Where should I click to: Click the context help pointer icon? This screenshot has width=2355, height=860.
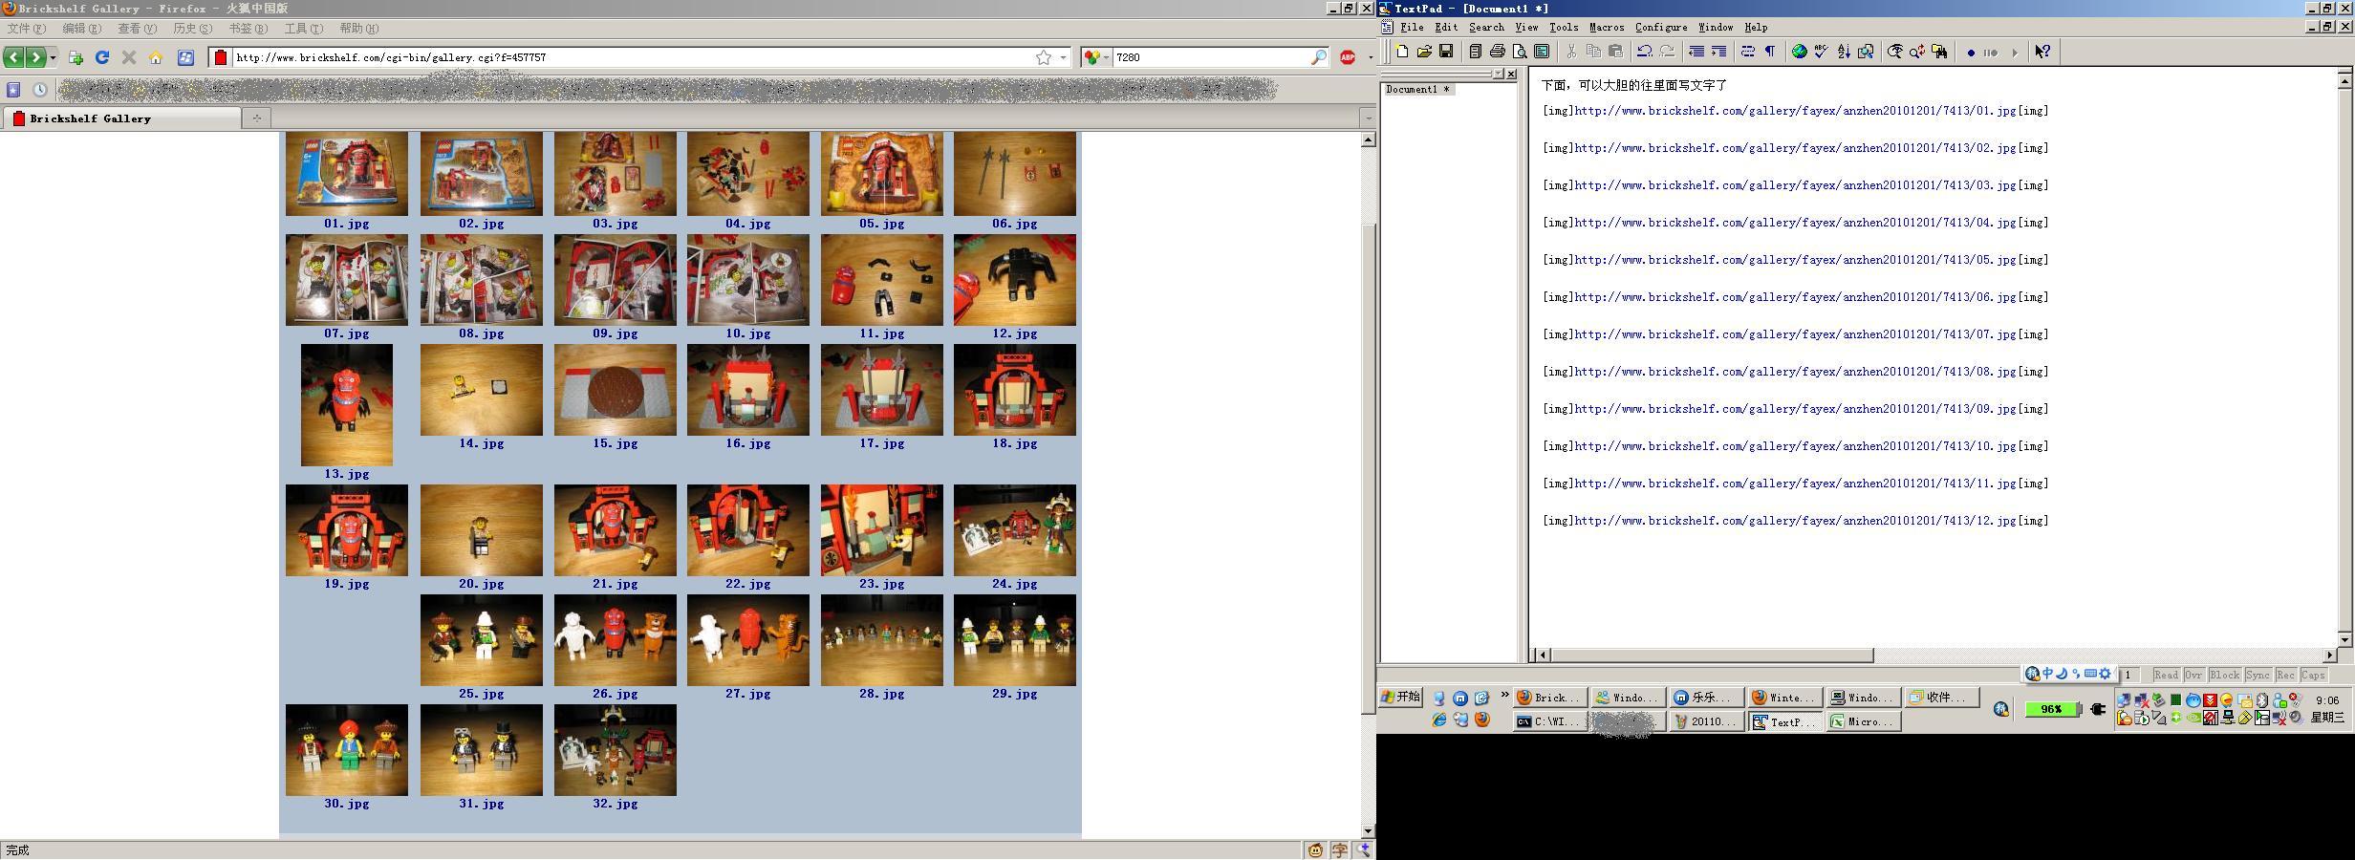pos(2042,52)
